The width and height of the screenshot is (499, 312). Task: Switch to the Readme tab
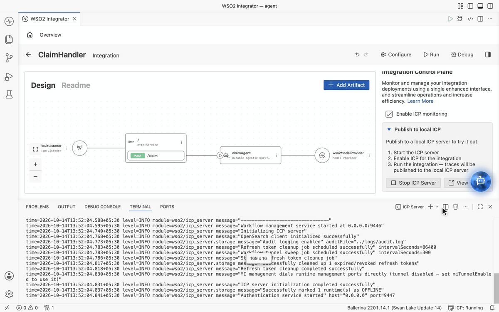point(76,85)
